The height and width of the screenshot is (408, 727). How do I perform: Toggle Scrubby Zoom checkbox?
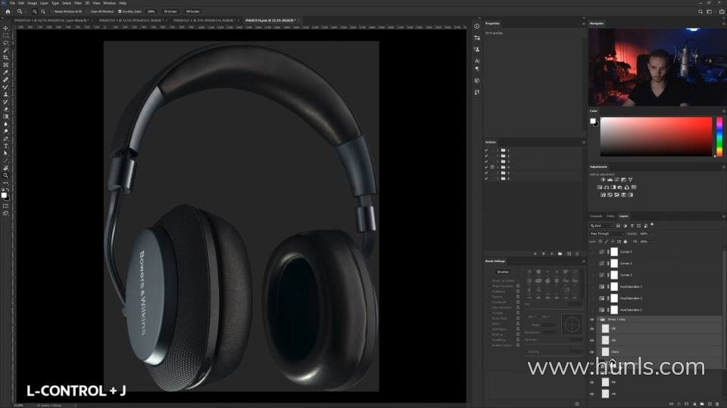coord(120,11)
